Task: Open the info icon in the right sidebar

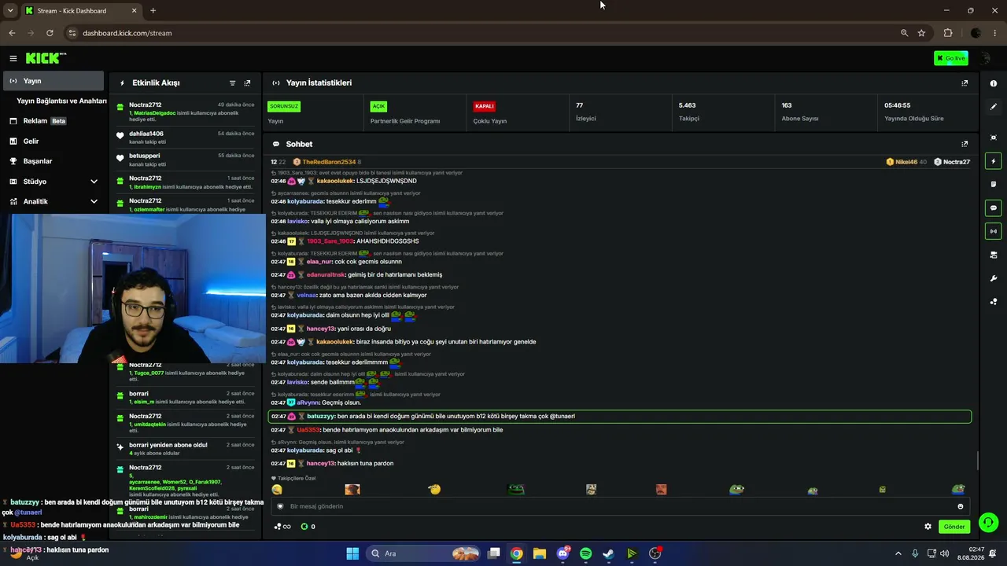Action: [993, 83]
